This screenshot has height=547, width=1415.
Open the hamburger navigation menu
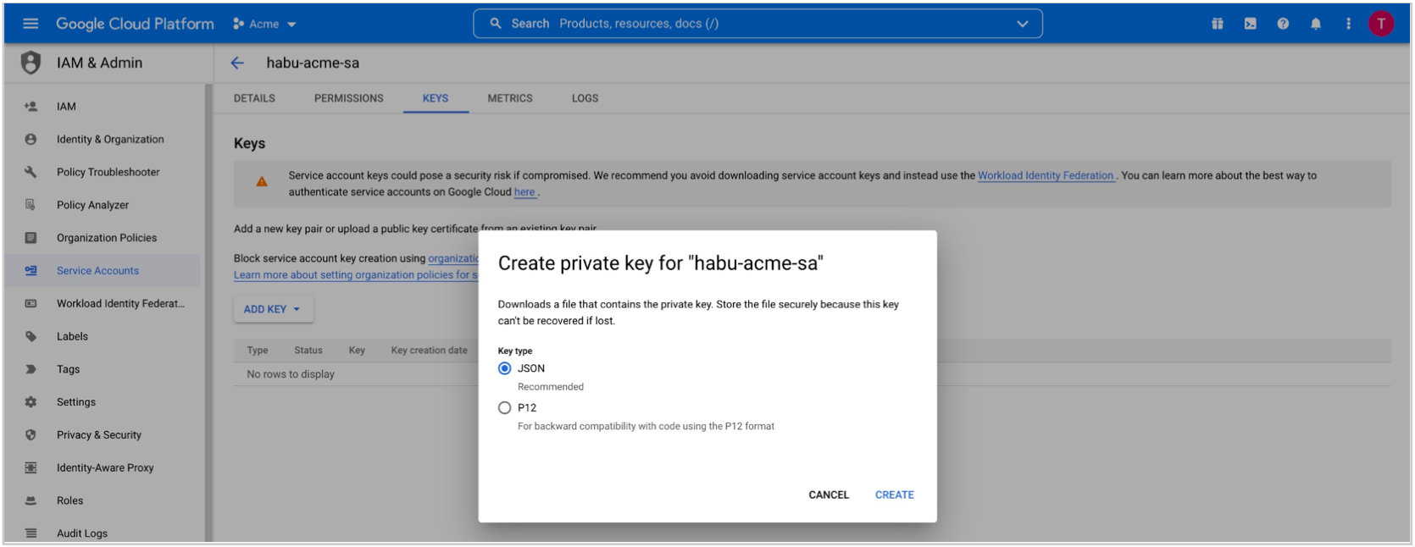click(x=31, y=24)
